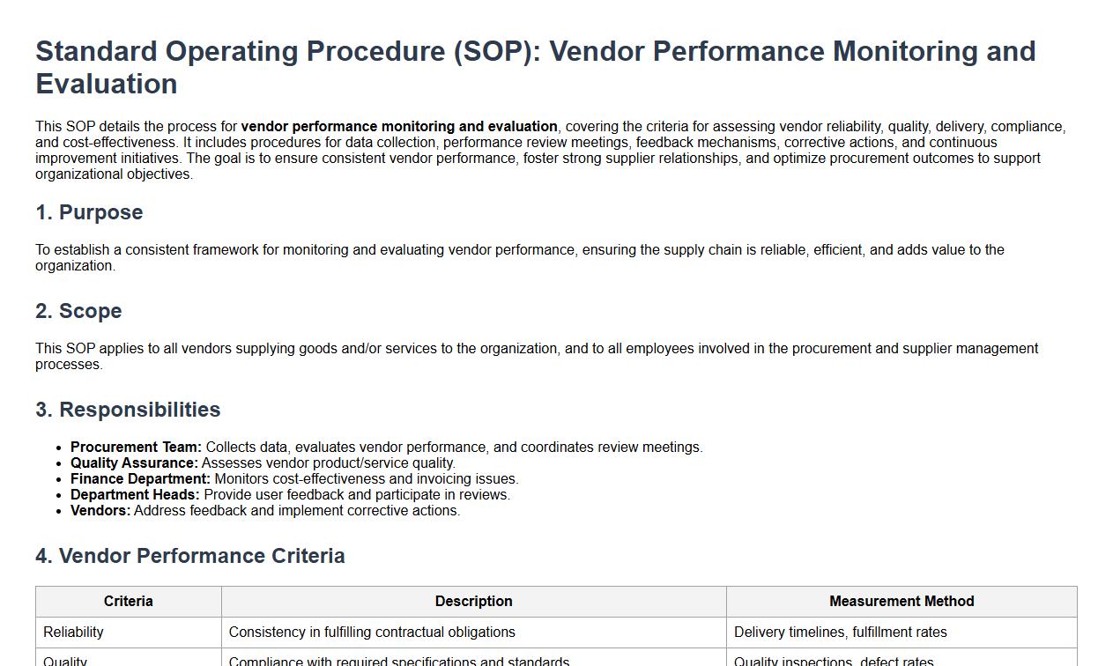Click the "Quality Assurance:" bullet label
Viewport: 1113px width, 666px height.
pyautogui.click(x=134, y=463)
